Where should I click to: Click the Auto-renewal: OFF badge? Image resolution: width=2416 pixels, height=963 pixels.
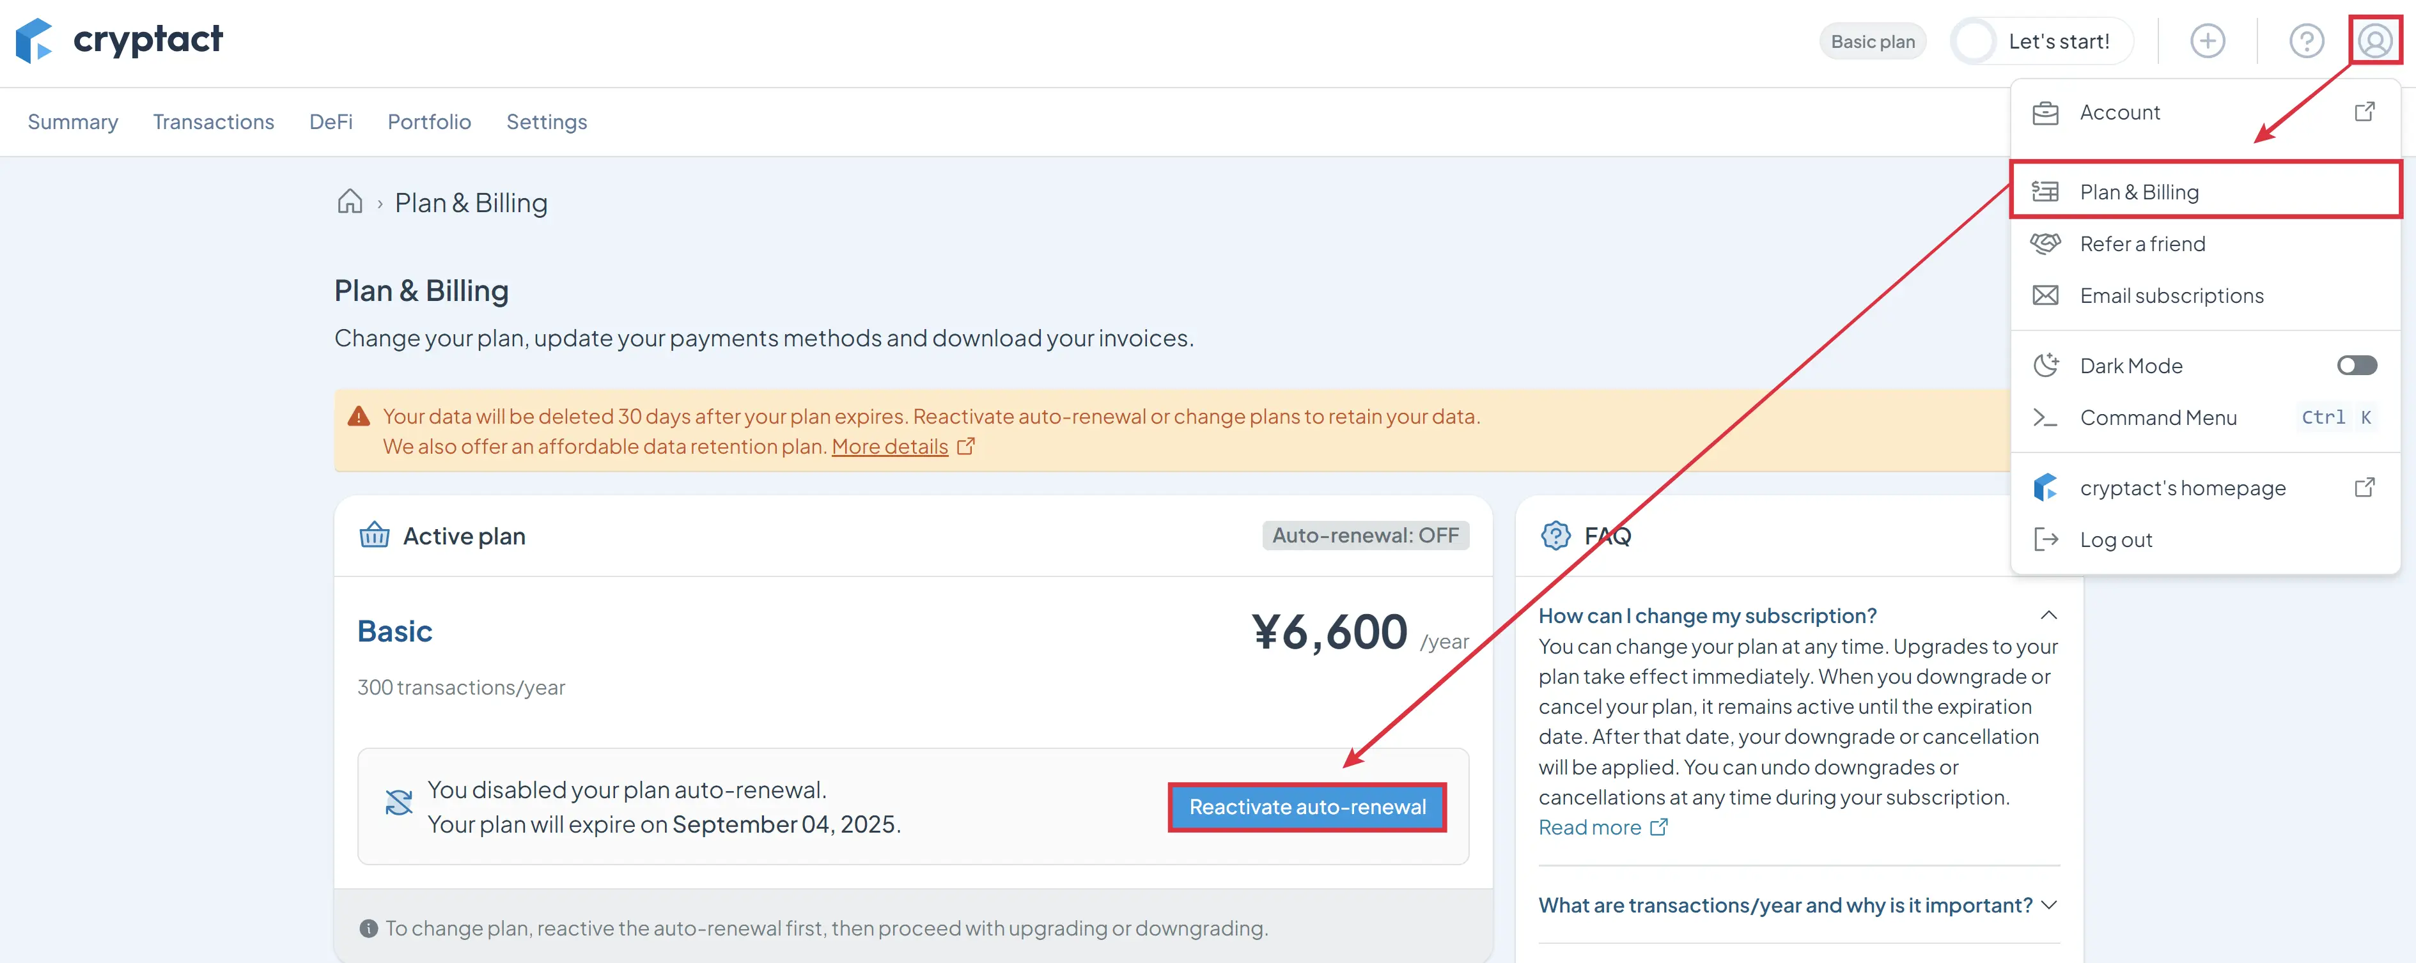click(x=1364, y=535)
